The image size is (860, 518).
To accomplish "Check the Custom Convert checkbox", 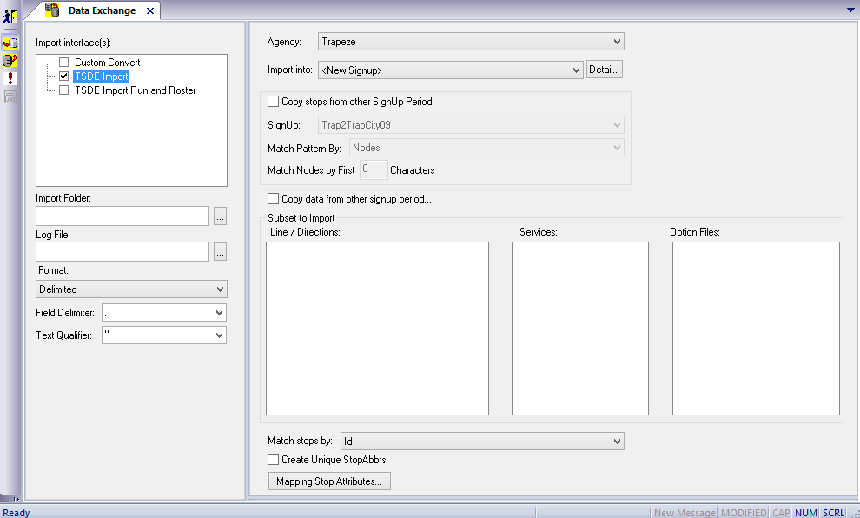I will tap(63, 62).
